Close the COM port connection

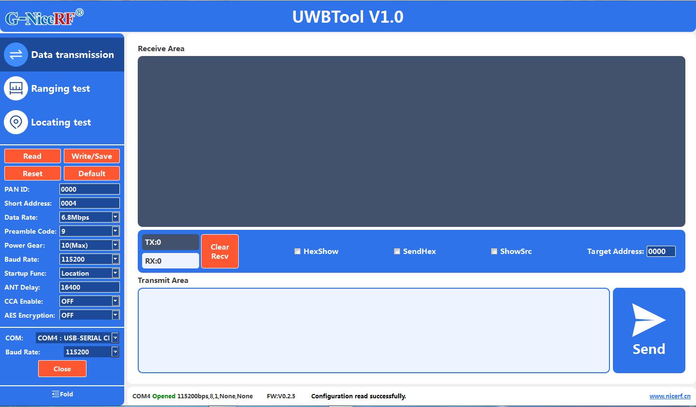[62, 369]
